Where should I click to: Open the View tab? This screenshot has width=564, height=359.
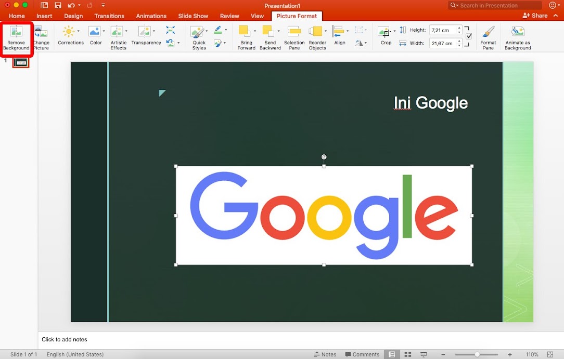point(257,16)
